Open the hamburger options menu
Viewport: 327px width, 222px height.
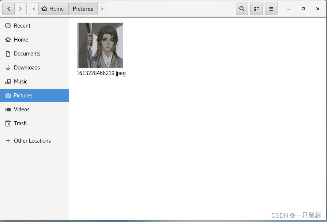(x=271, y=9)
